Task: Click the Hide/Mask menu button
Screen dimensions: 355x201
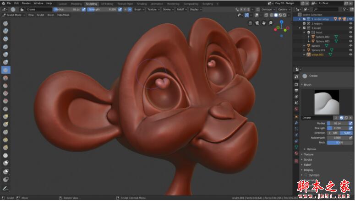Action: coord(63,15)
